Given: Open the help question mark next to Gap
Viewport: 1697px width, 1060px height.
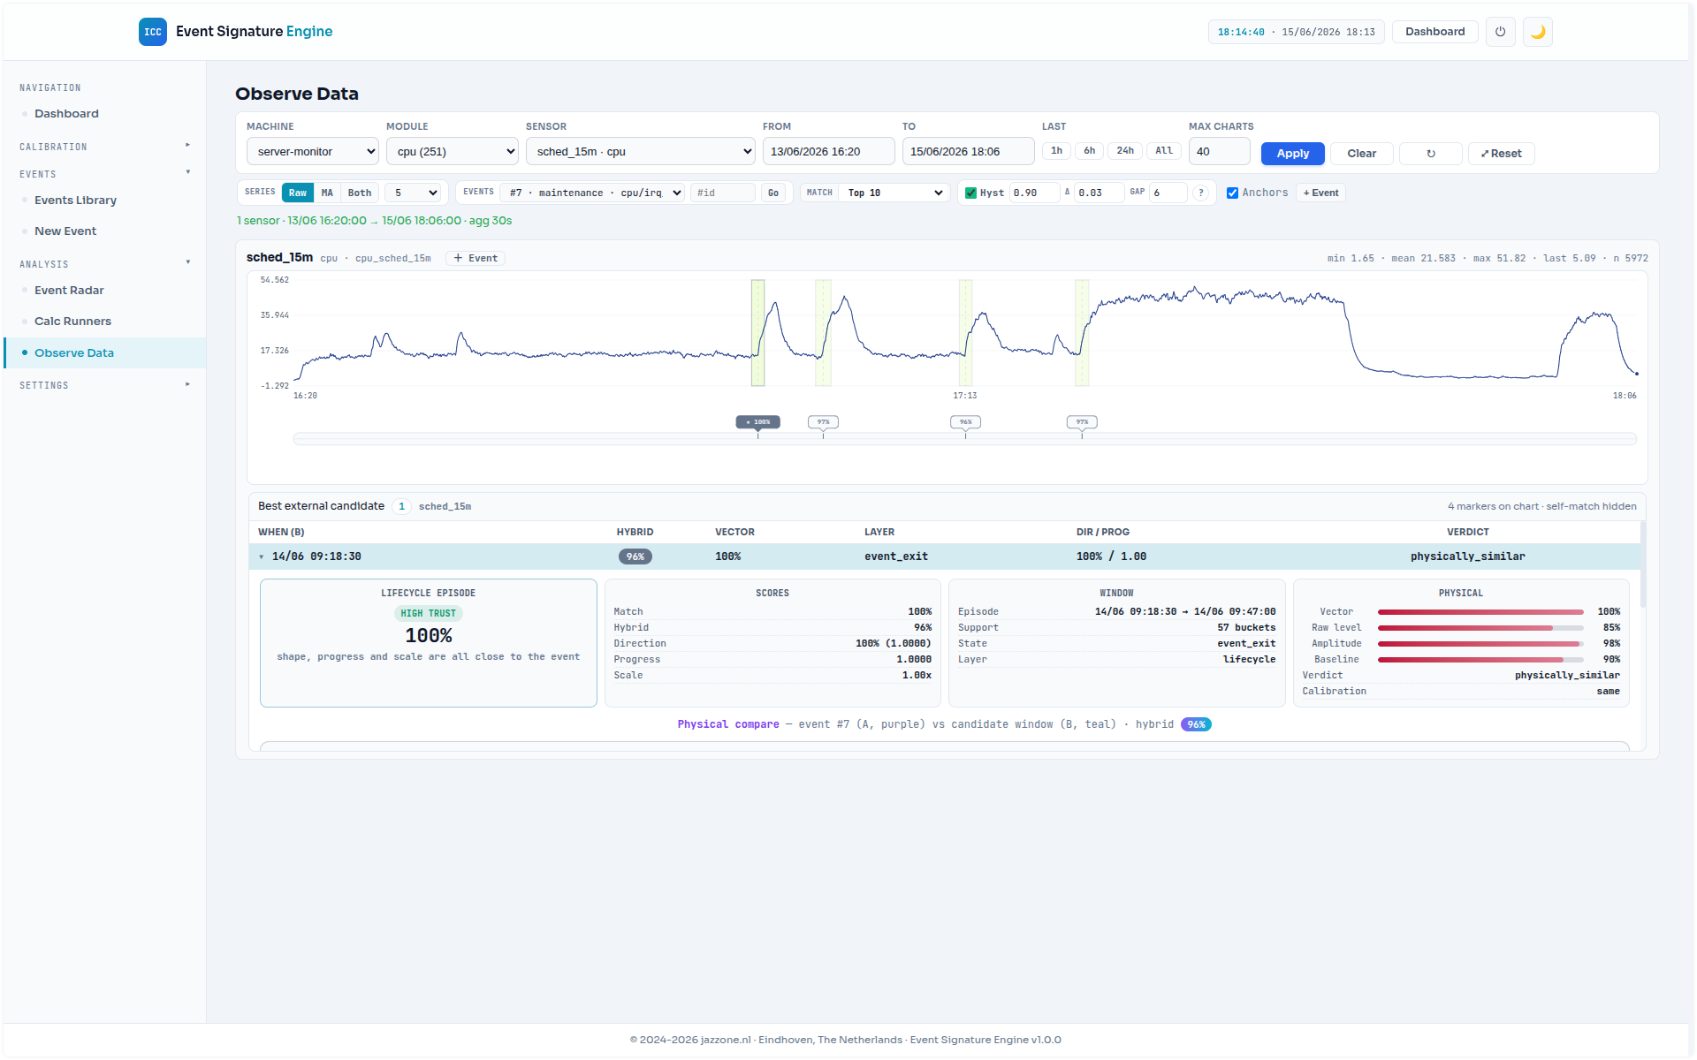Looking at the screenshot, I should (x=1200, y=193).
